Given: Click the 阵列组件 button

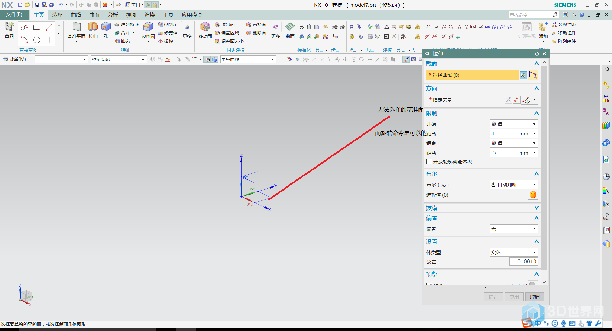Looking at the screenshot, I should pos(564,41).
